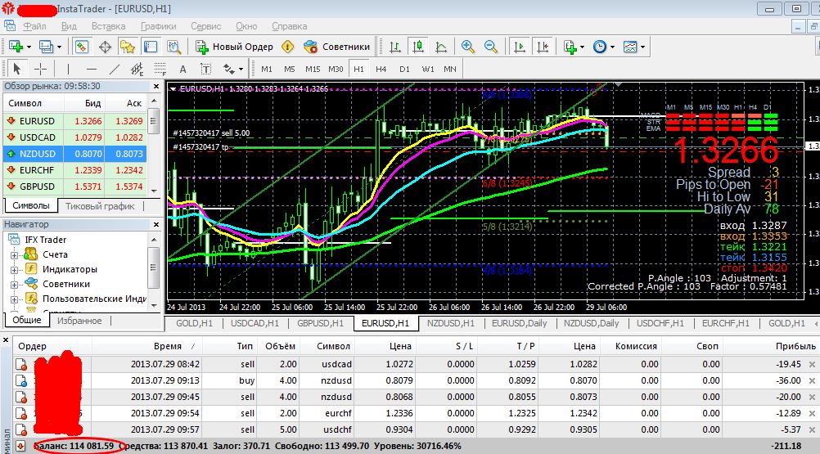Close the usdcad sell order
Viewport: 820px width, 454px height.
[811, 363]
